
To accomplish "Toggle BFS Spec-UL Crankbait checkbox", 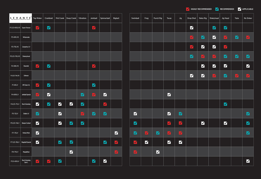I will tap(49, 85).
